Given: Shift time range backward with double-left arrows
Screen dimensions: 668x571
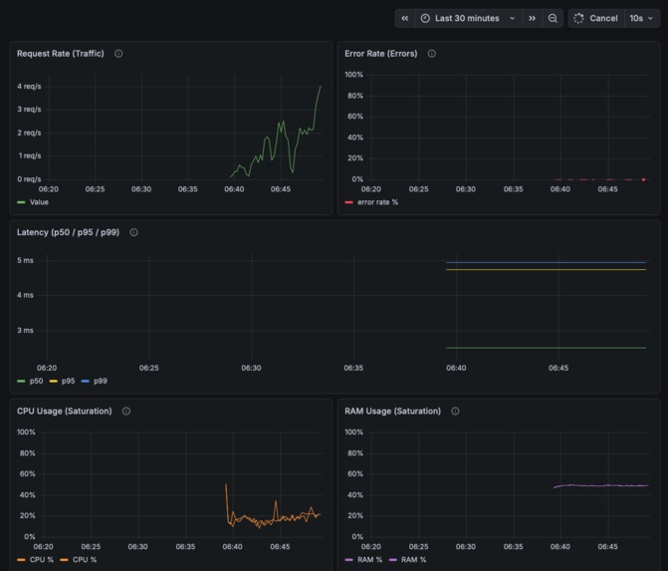Looking at the screenshot, I should [x=405, y=18].
